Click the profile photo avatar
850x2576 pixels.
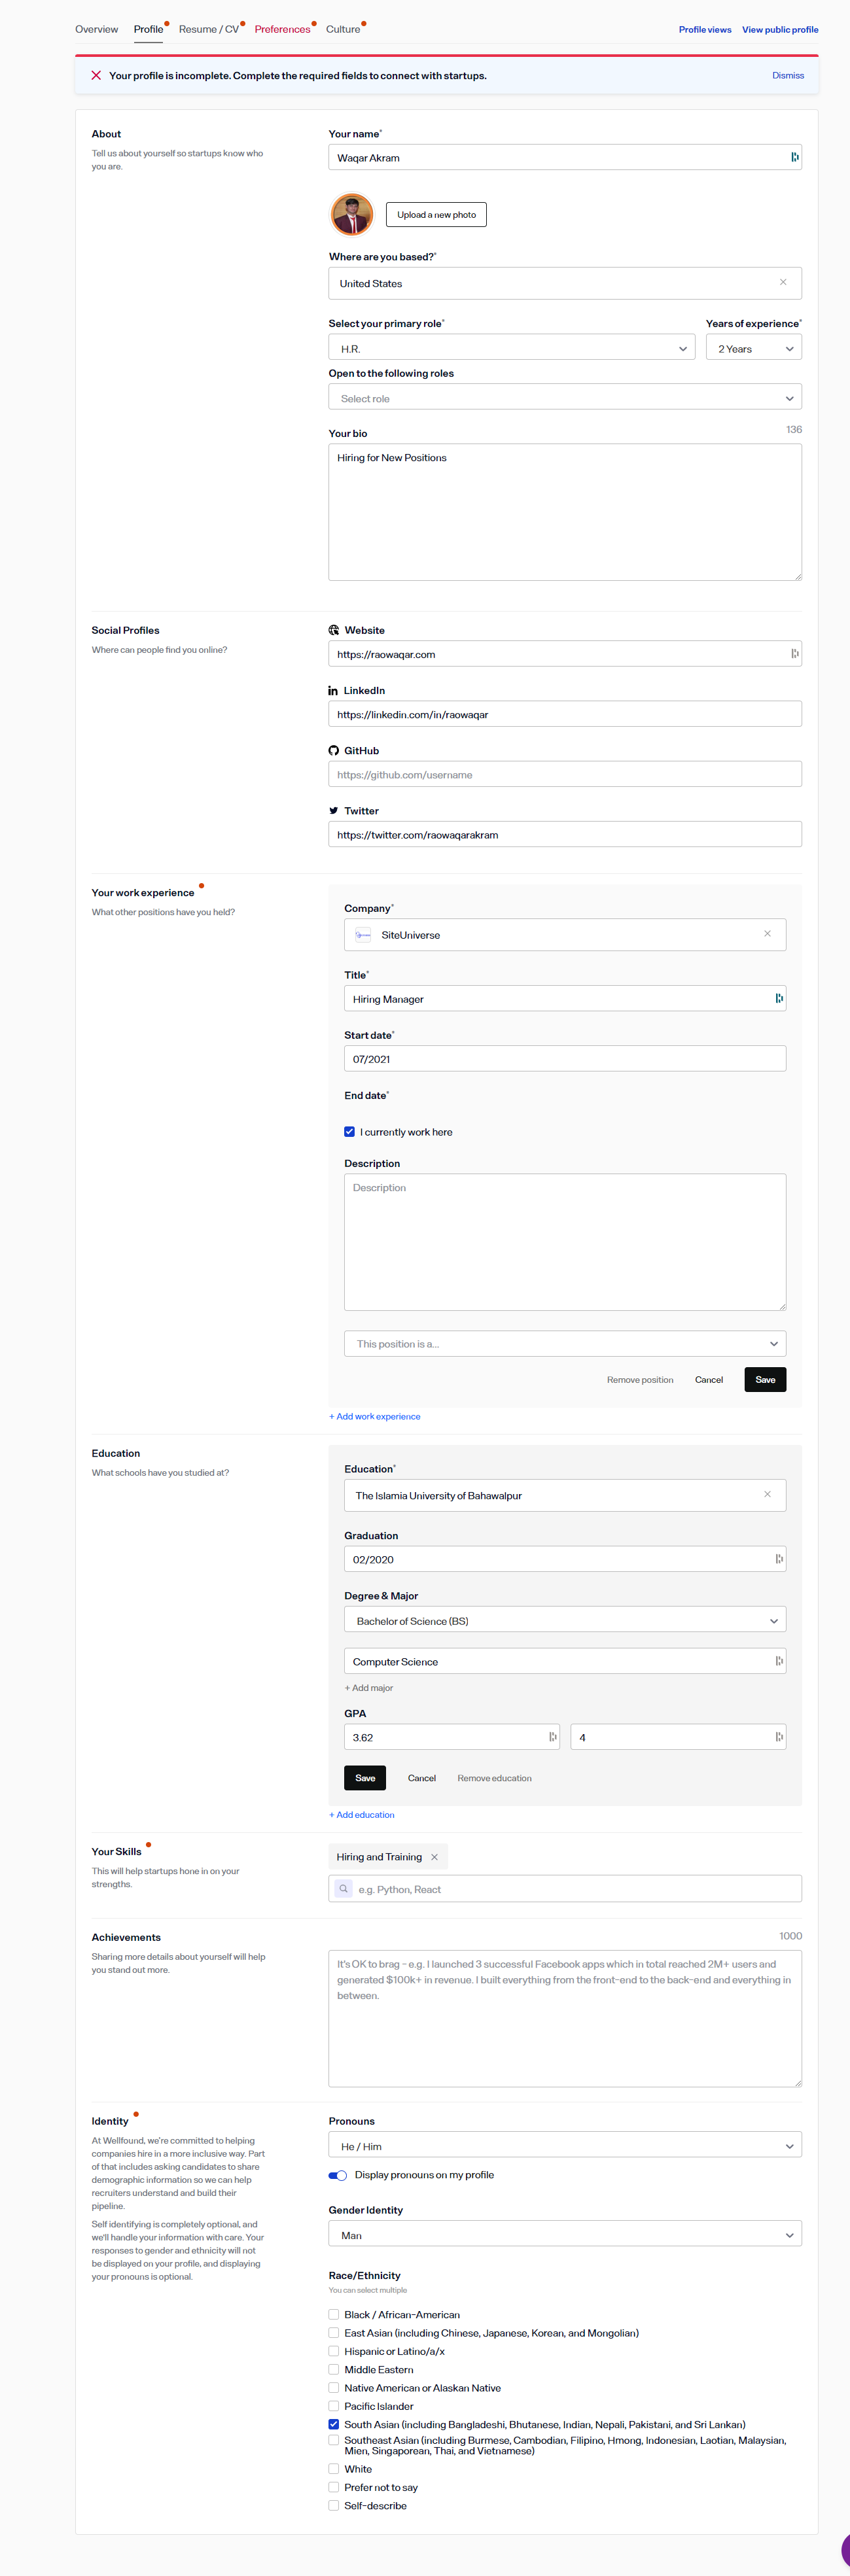352,214
